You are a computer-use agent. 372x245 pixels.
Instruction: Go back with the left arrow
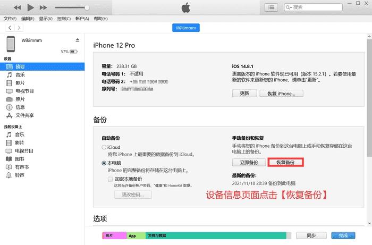[10, 28]
